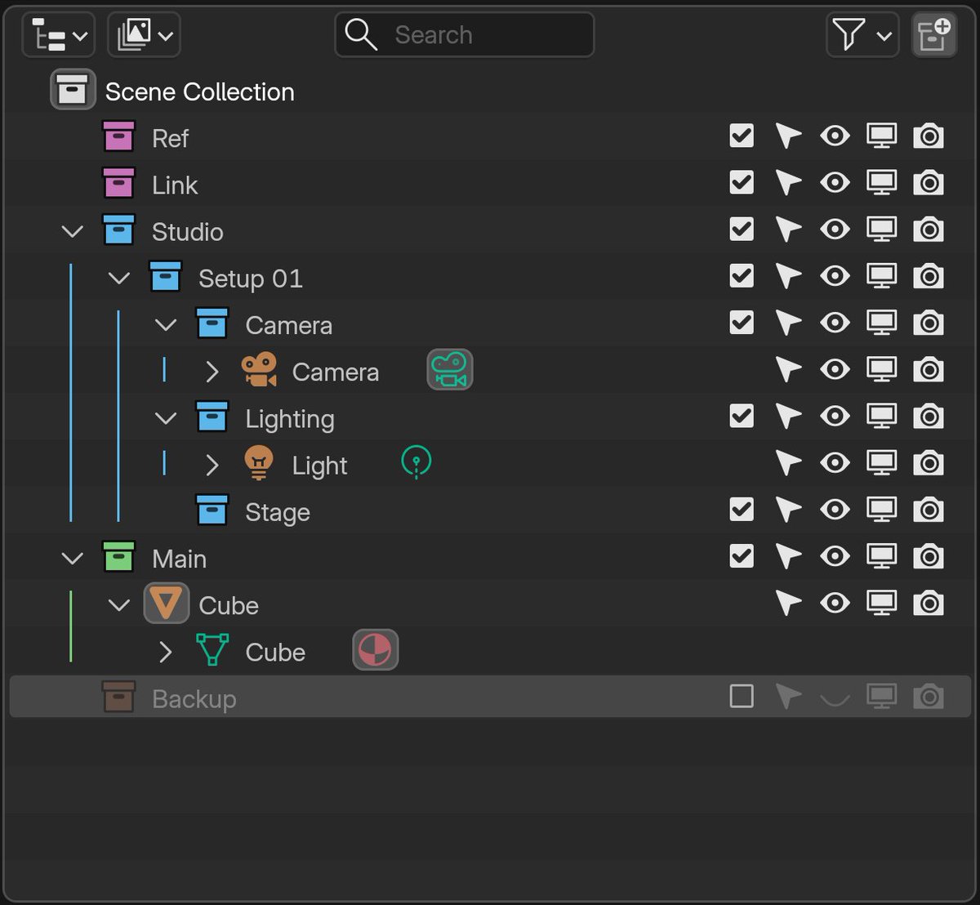The height and width of the screenshot is (905, 980).
Task: Click the orange Cube object icon
Action: click(167, 604)
